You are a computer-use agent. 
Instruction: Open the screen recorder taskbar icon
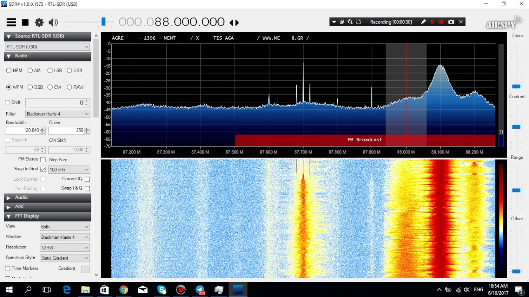[181, 290]
